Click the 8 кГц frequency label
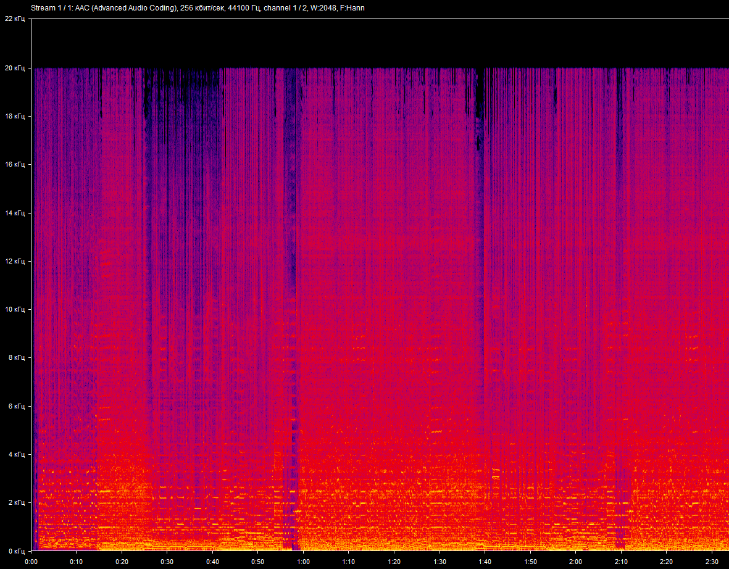The width and height of the screenshot is (729, 569). pos(16,357)
